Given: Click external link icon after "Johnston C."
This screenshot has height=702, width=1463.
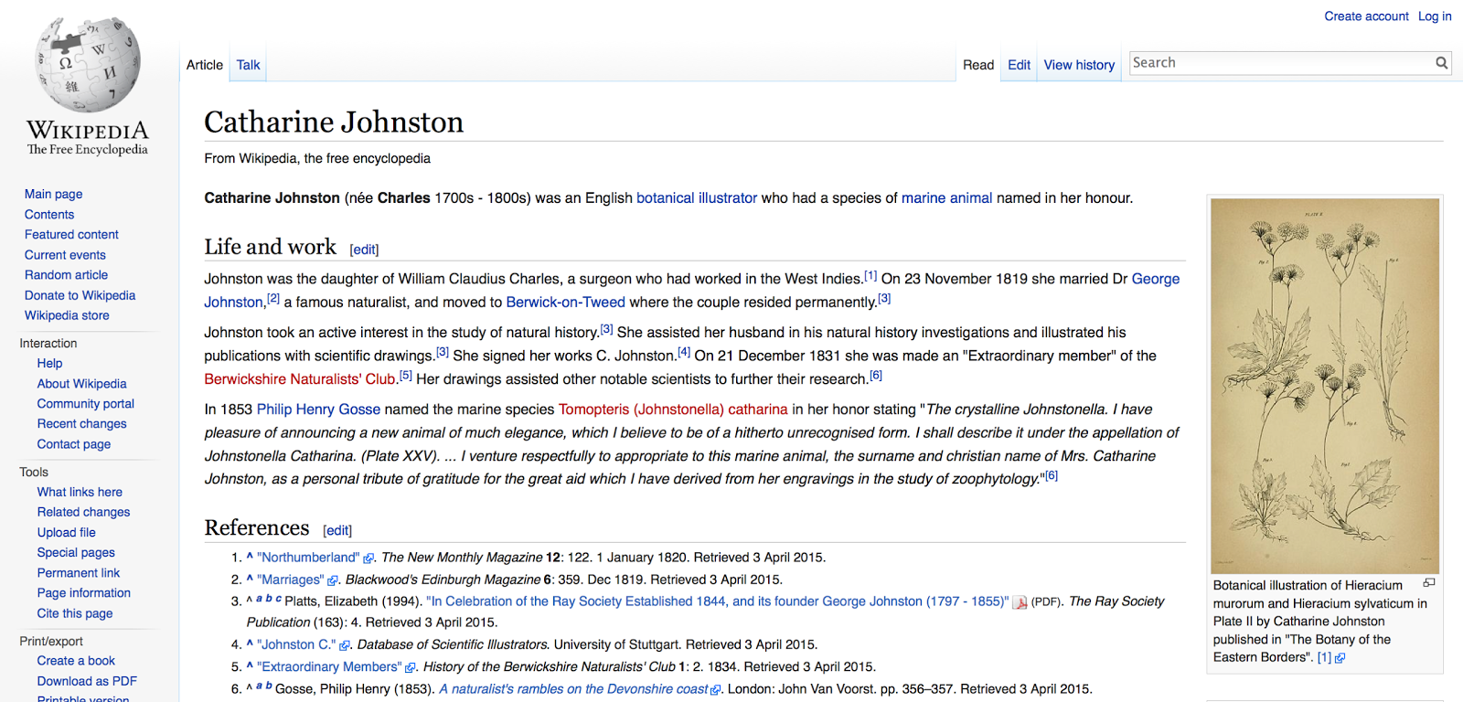Looking at the screenshot, I should 345,645.
